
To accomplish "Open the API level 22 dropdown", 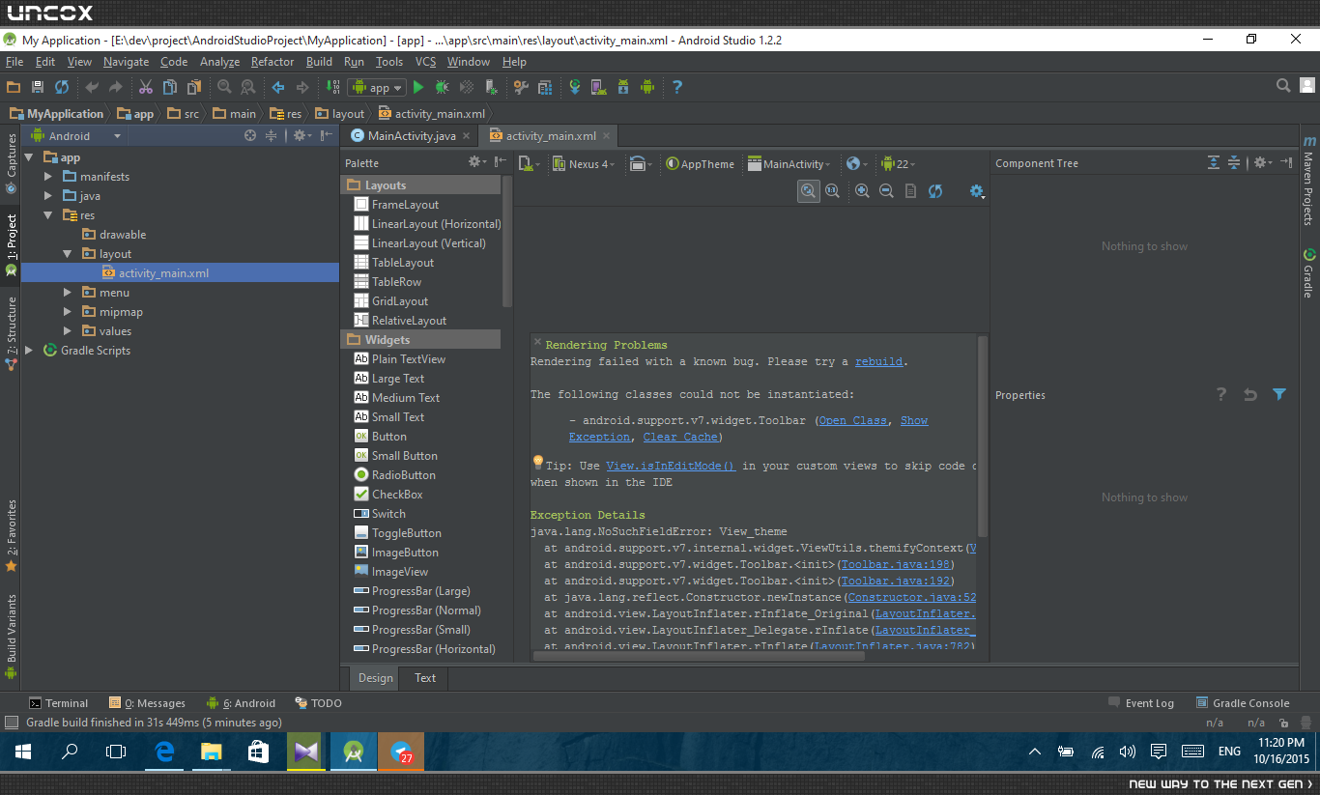I will pos(899,163).
